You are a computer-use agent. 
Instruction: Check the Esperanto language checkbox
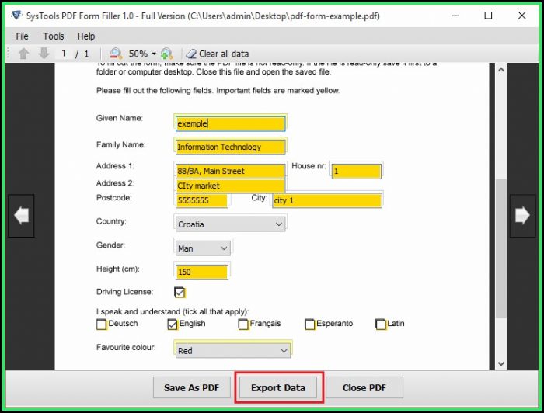tap(309, 324)
